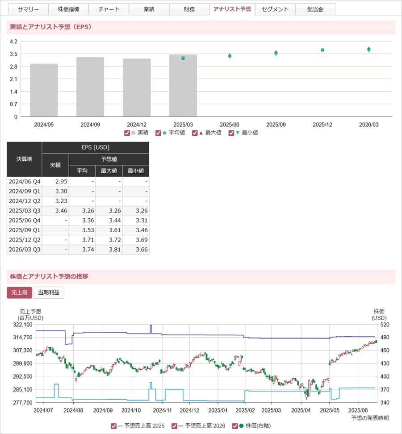Click minimum forecast value 3.69

coord(142,240)
